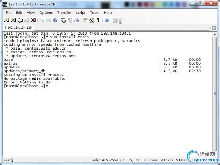
Task: Click the scrollbar up arrow
Action: [x=215, y=34]
